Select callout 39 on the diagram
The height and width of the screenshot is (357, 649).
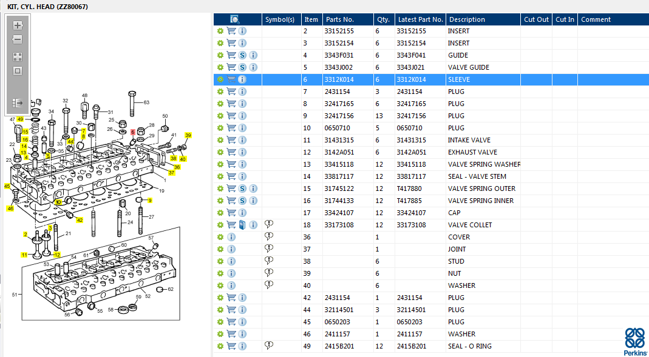[x=188, y=135]
